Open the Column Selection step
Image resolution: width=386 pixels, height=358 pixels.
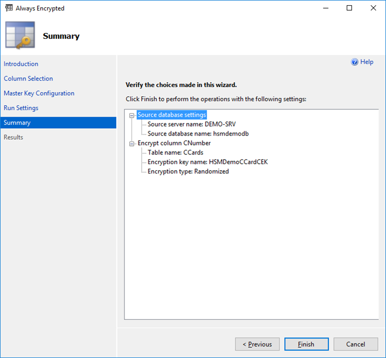click(x=28, y=79)
